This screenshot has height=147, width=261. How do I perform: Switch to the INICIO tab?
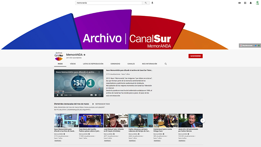coord(60,64)
